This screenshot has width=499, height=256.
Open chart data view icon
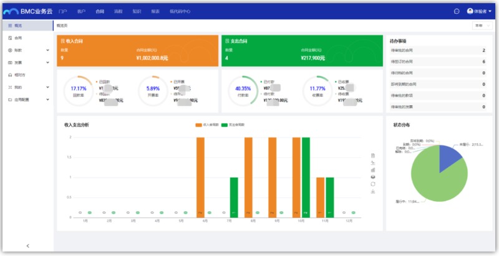372,155
